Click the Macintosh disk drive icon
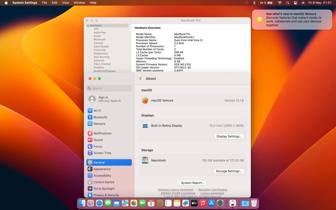The height and width of the screenshot is (210, 336). (145, 160)
